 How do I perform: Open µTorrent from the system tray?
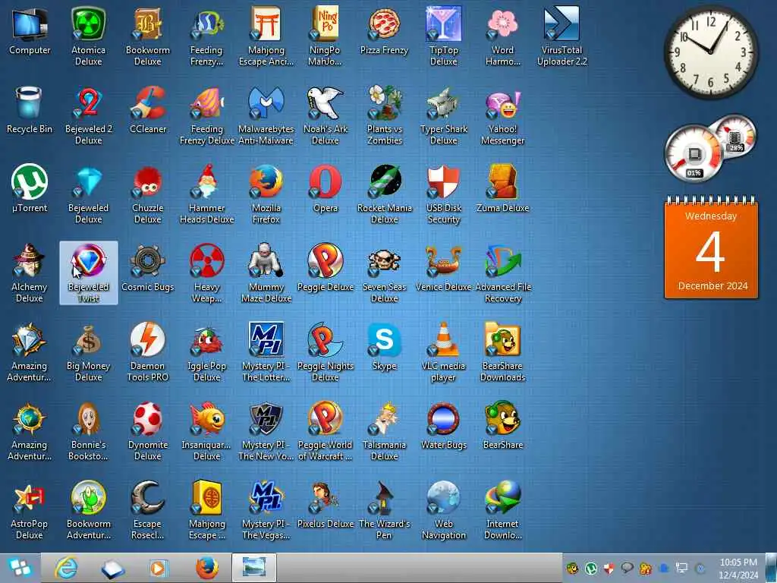click(x=590, y=569)
